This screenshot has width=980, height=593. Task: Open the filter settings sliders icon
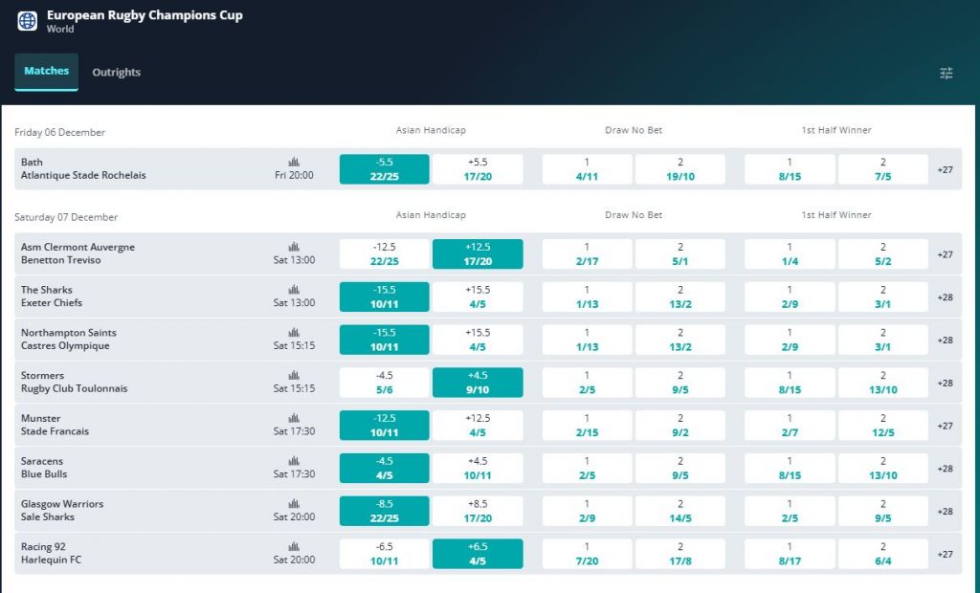(x=947, y=73)
